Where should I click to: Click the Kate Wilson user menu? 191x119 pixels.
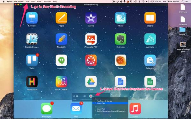click(x=173, y=2)
